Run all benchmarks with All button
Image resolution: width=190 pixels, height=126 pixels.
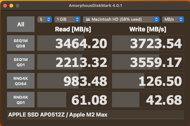tap(20, 24)
